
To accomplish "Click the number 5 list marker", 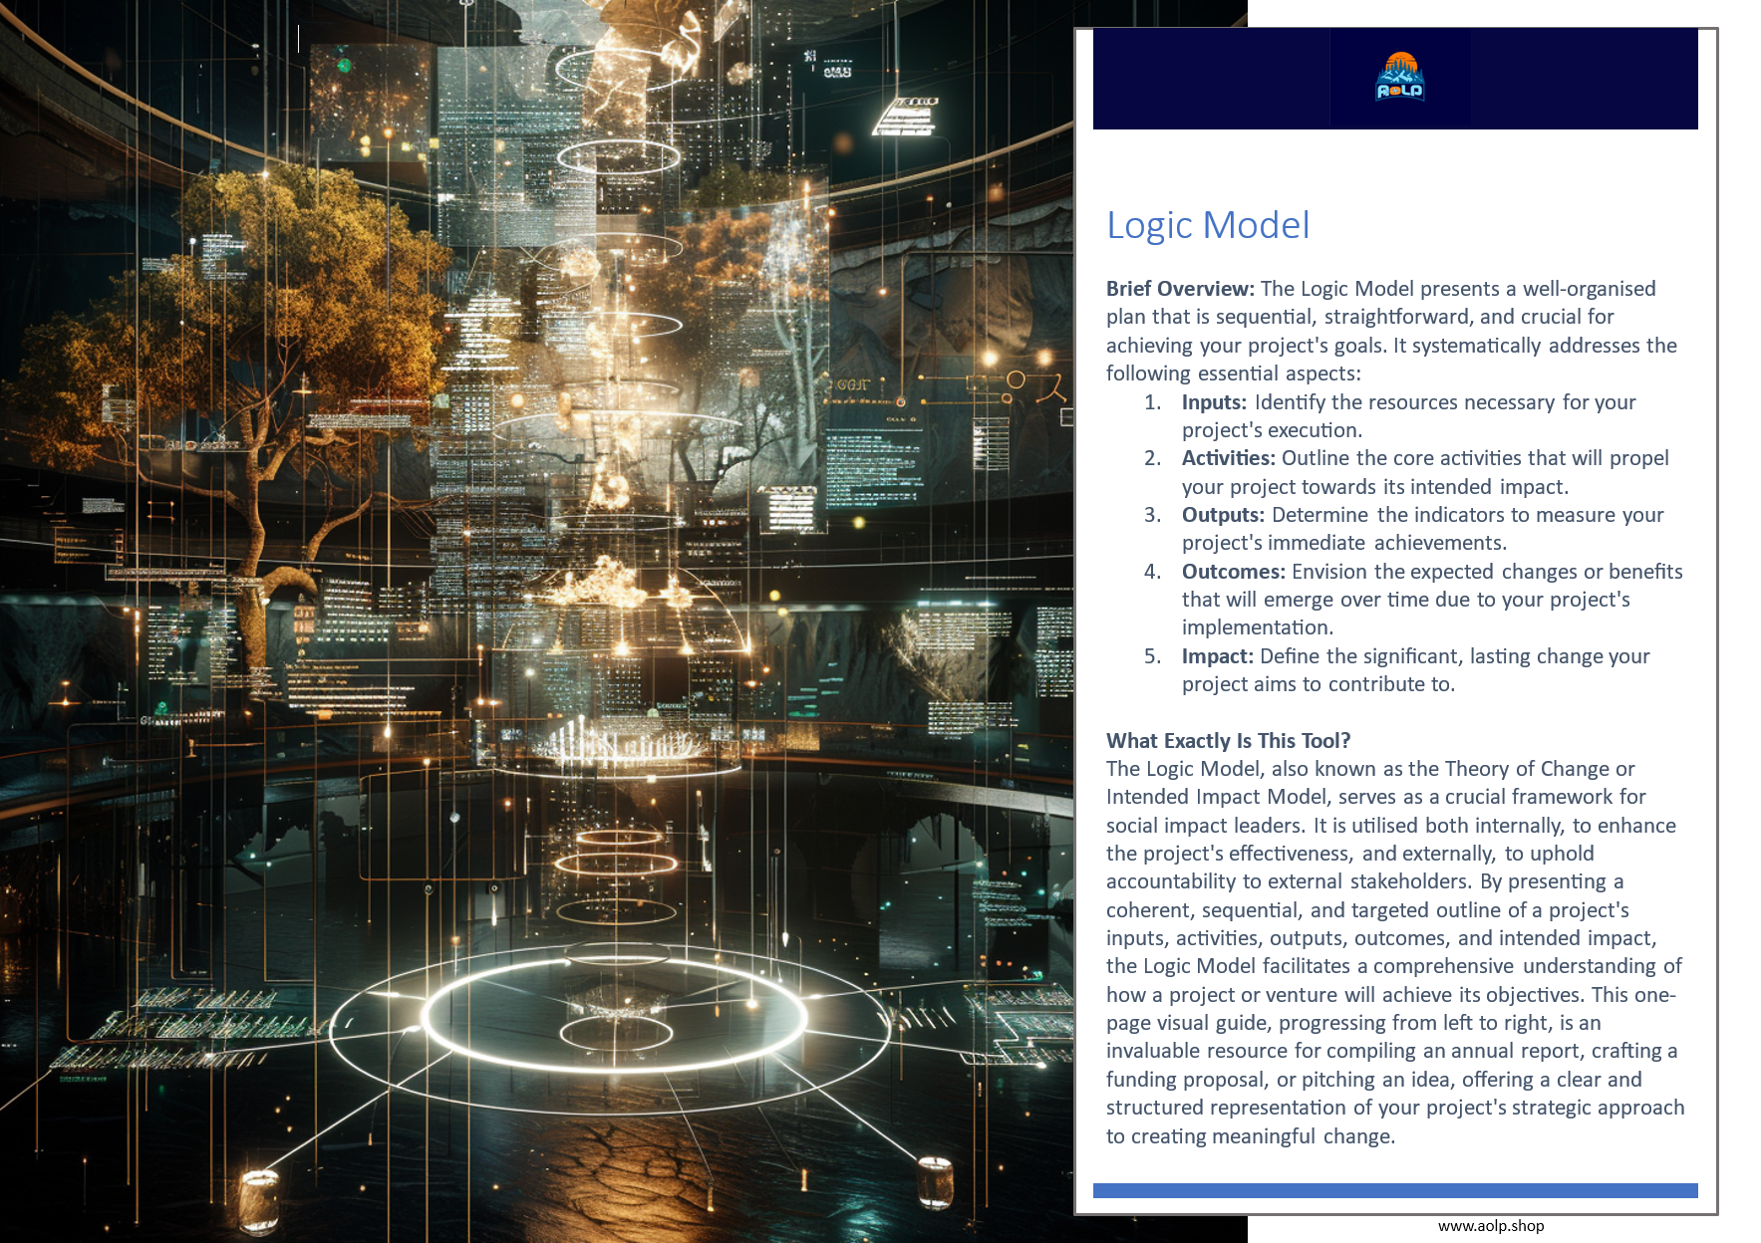I will [x=1152, y=656].
